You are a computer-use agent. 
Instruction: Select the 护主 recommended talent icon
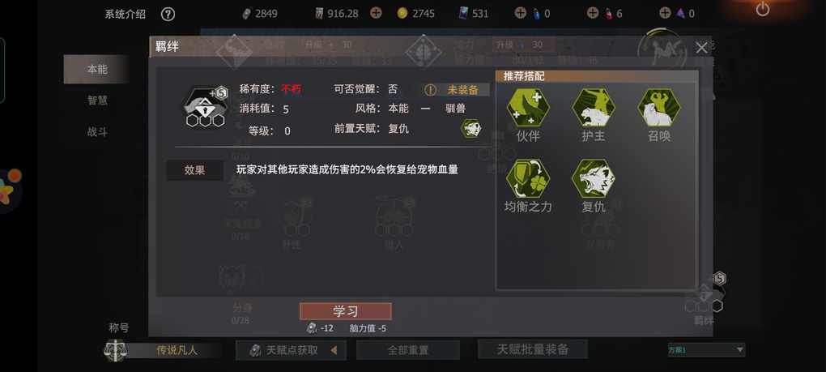593,108
